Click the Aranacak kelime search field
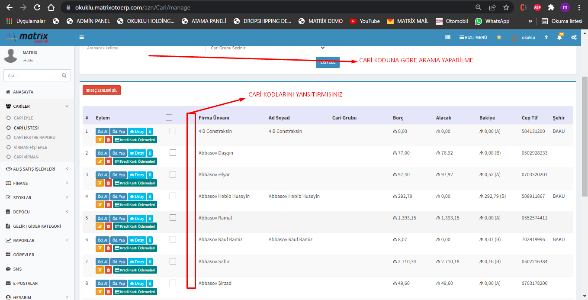This screenshot has width=588, height=300. [143, 48]
